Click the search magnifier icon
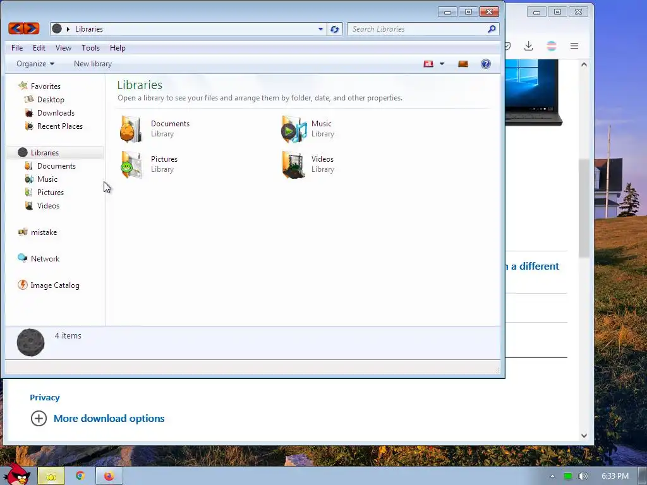The image size is (647, 485). pyautogui.click(x=492, y=29)
